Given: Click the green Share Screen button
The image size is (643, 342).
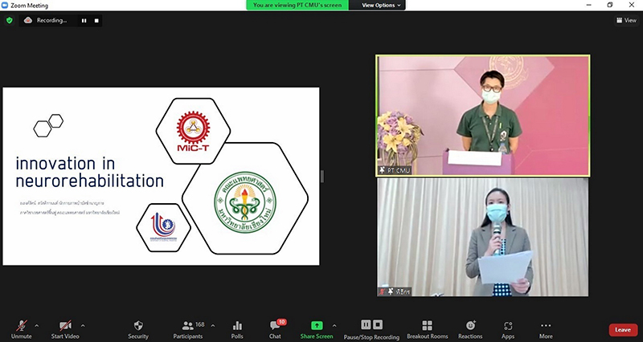Looking at the screenshot, I should [317, 328].
